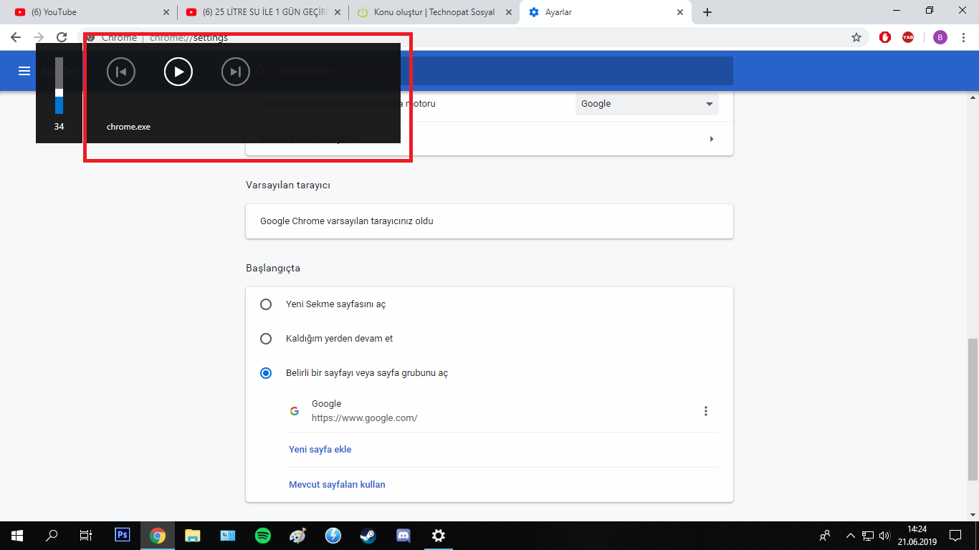This screenshot has height=550, width=979.
Task: Close the Ayarlar tab
Action: click(x=680, y=12)
